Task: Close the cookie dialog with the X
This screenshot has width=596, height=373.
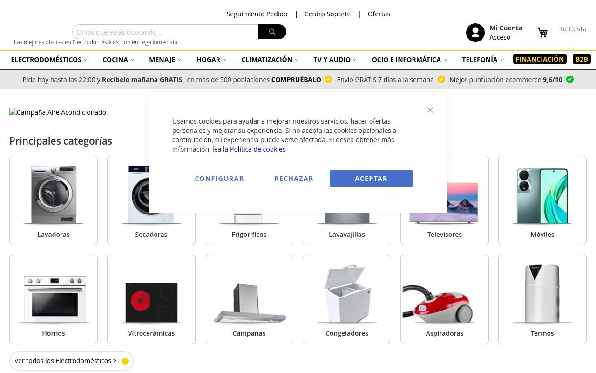Action: 430,110
